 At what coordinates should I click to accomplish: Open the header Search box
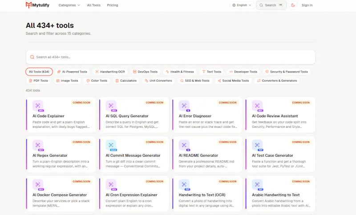click(271, 5)
